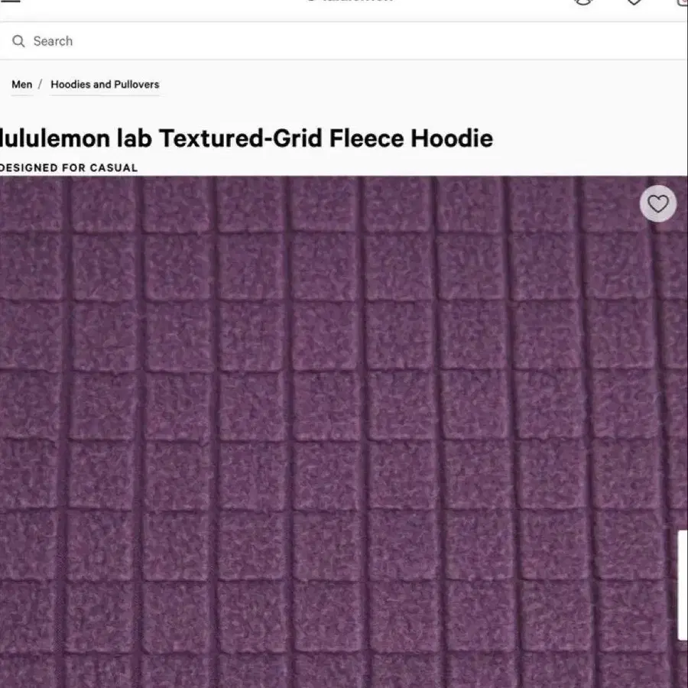The height and width of the screenshot is (688, 688).
Task: Open Hoodies and Pullovers breadcrumb link
Action: tap(105, 85)
